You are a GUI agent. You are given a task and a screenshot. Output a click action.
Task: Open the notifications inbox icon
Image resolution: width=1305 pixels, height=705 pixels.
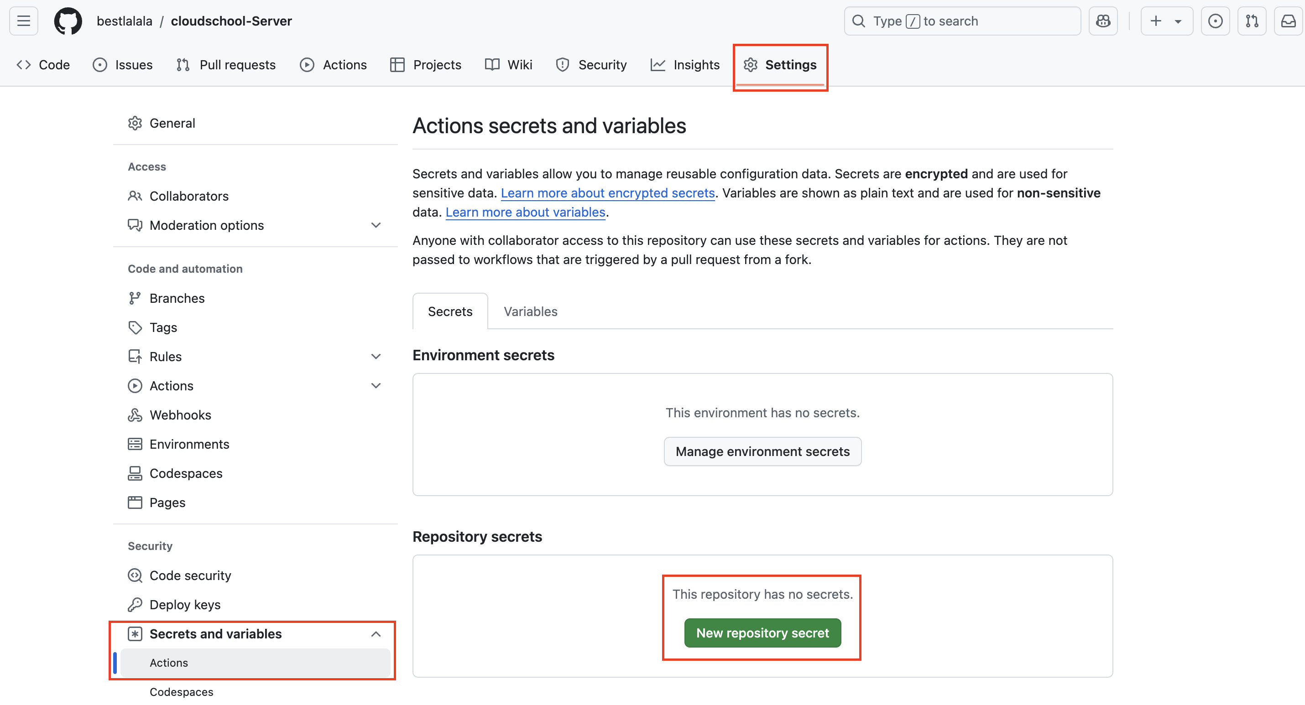click(1288, 21)
